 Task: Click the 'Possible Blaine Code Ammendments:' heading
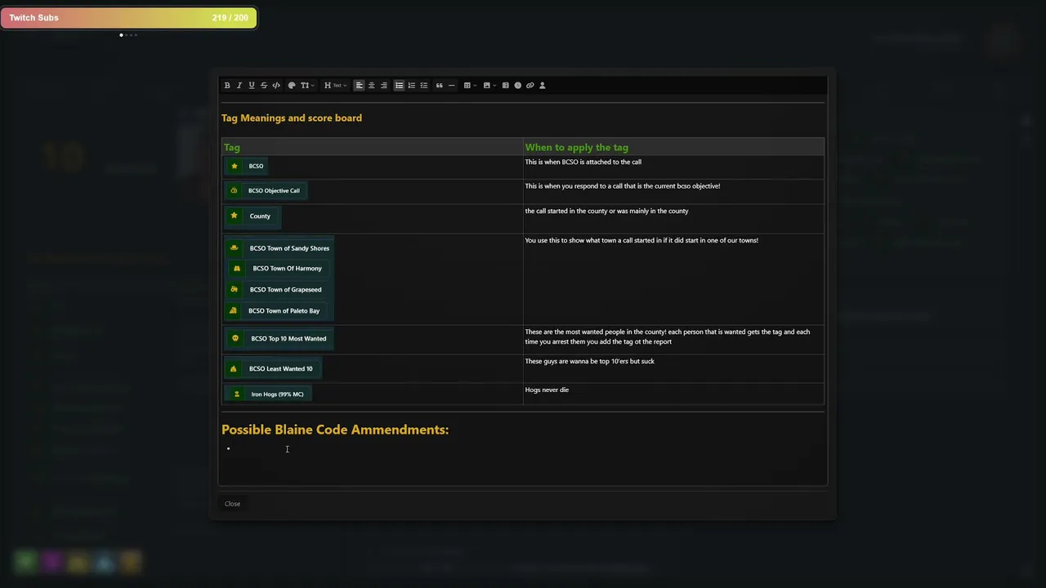point(335,430)
